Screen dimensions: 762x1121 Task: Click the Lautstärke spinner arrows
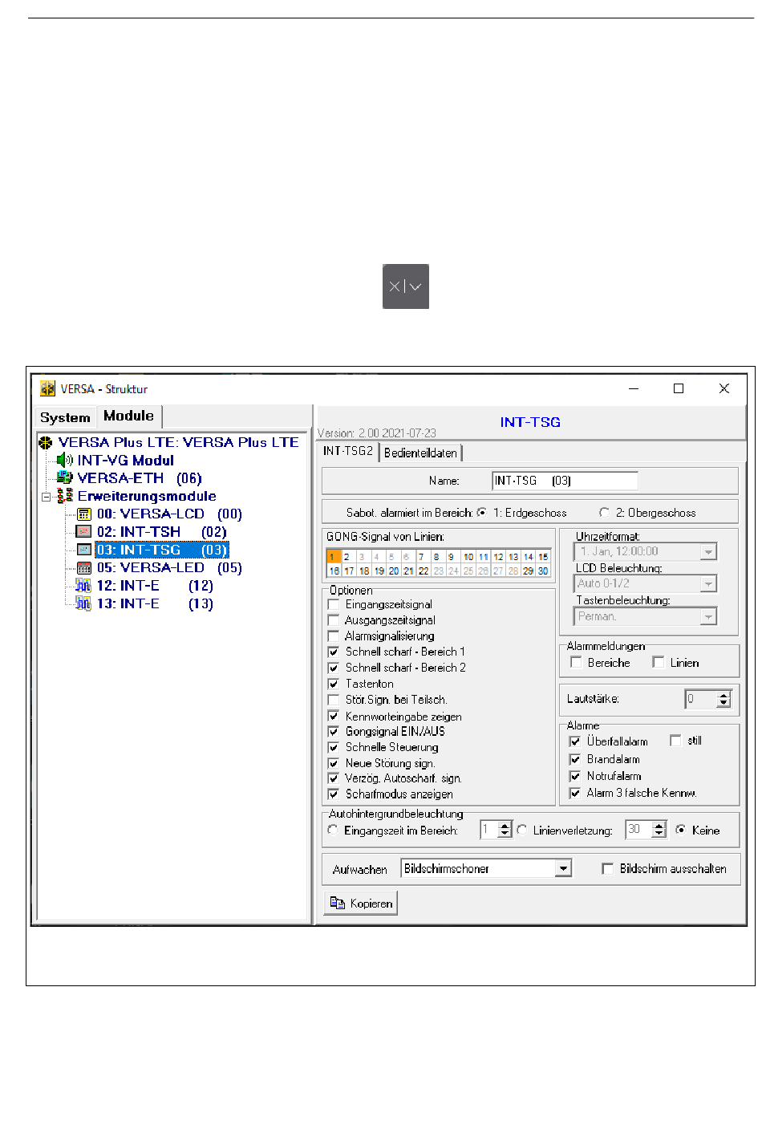[x=723, y=700]
